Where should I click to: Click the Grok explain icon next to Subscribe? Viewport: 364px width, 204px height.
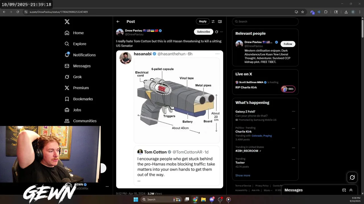click(216, 32)
